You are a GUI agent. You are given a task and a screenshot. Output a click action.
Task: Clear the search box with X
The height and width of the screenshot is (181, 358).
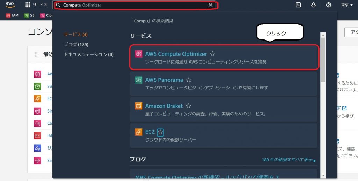pyautogui.click(x=210, y=5)
